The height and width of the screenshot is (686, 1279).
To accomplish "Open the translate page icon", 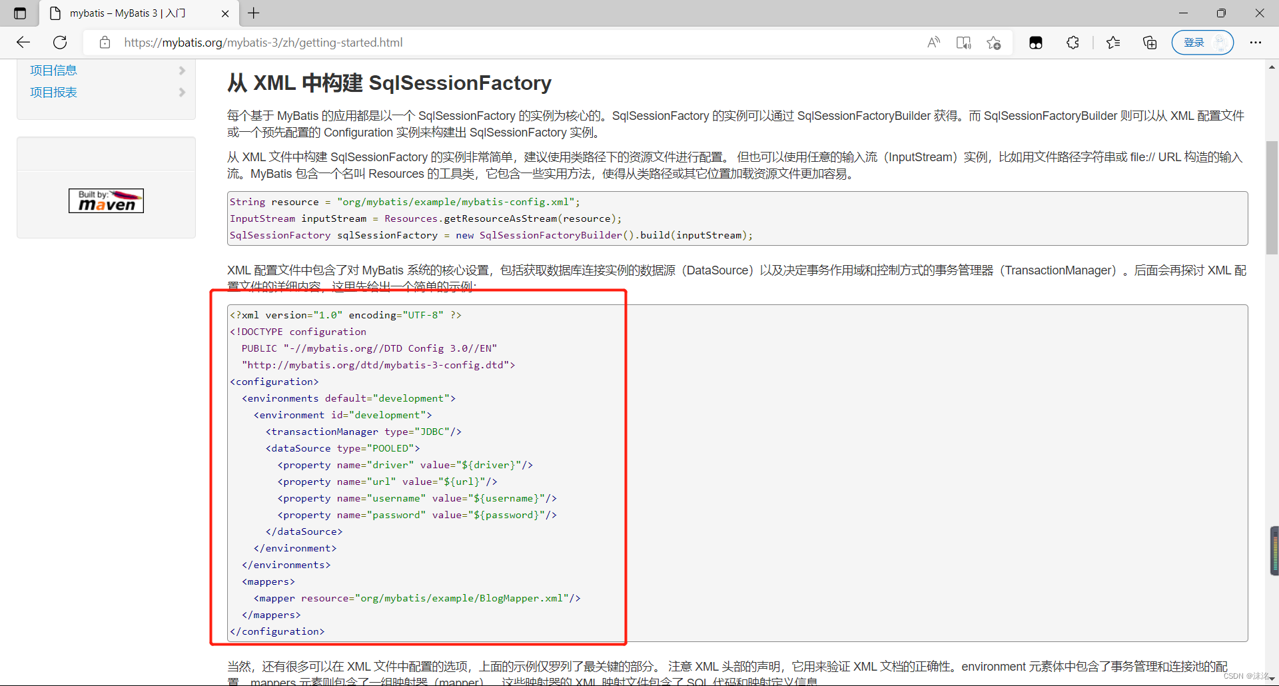I will [963, 43].
